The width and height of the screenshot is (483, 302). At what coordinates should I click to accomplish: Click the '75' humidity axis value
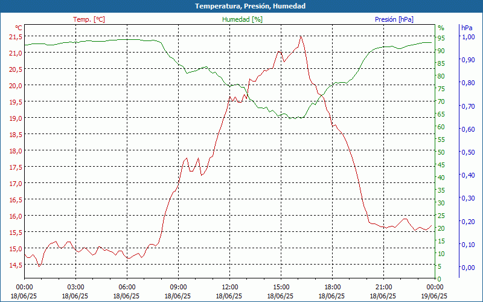(441, 89)
